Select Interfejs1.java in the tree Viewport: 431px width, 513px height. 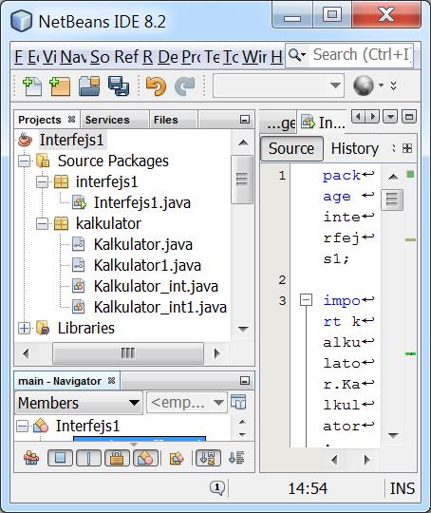[141, 203]
